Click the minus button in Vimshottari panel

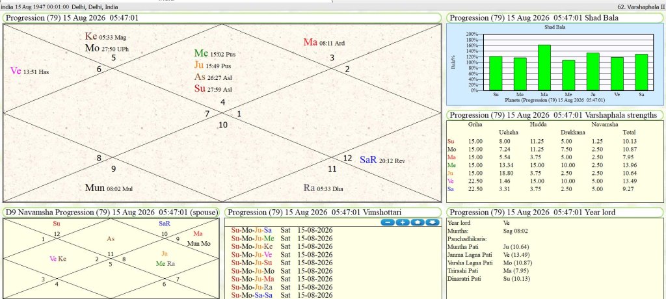click(388, 222)
